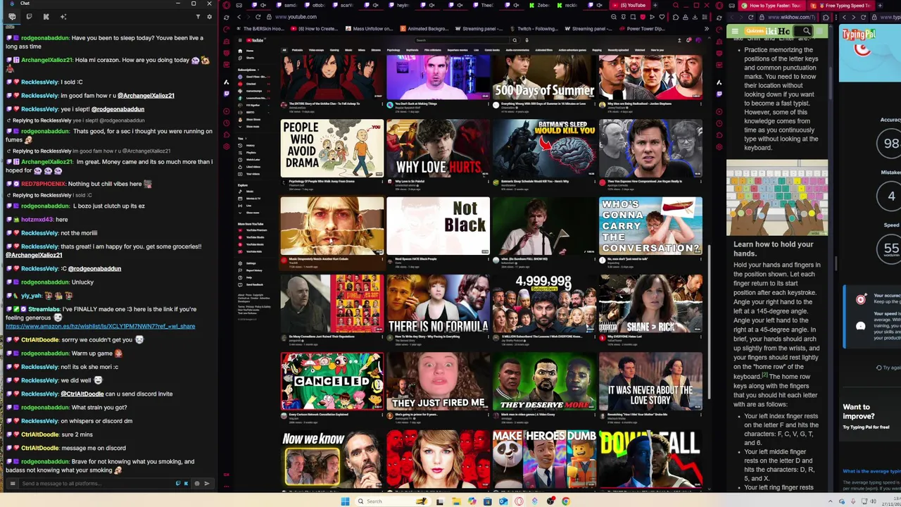The height and width of the screenshot is (507, 901).
Task: Open 'Batman's Sleep Would Kill You' thumbnail
Action: (x=544, y=148)
